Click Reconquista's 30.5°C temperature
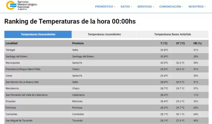 164,63
